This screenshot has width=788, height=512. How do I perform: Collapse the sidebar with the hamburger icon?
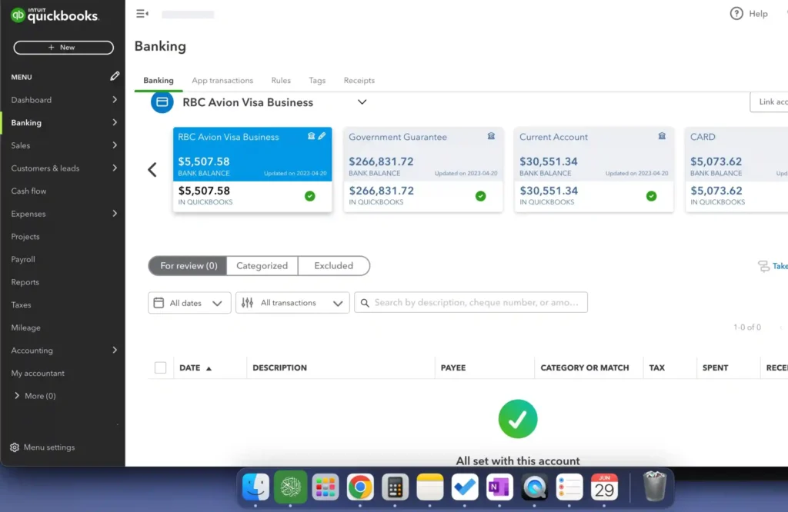[x=142, y=14]
